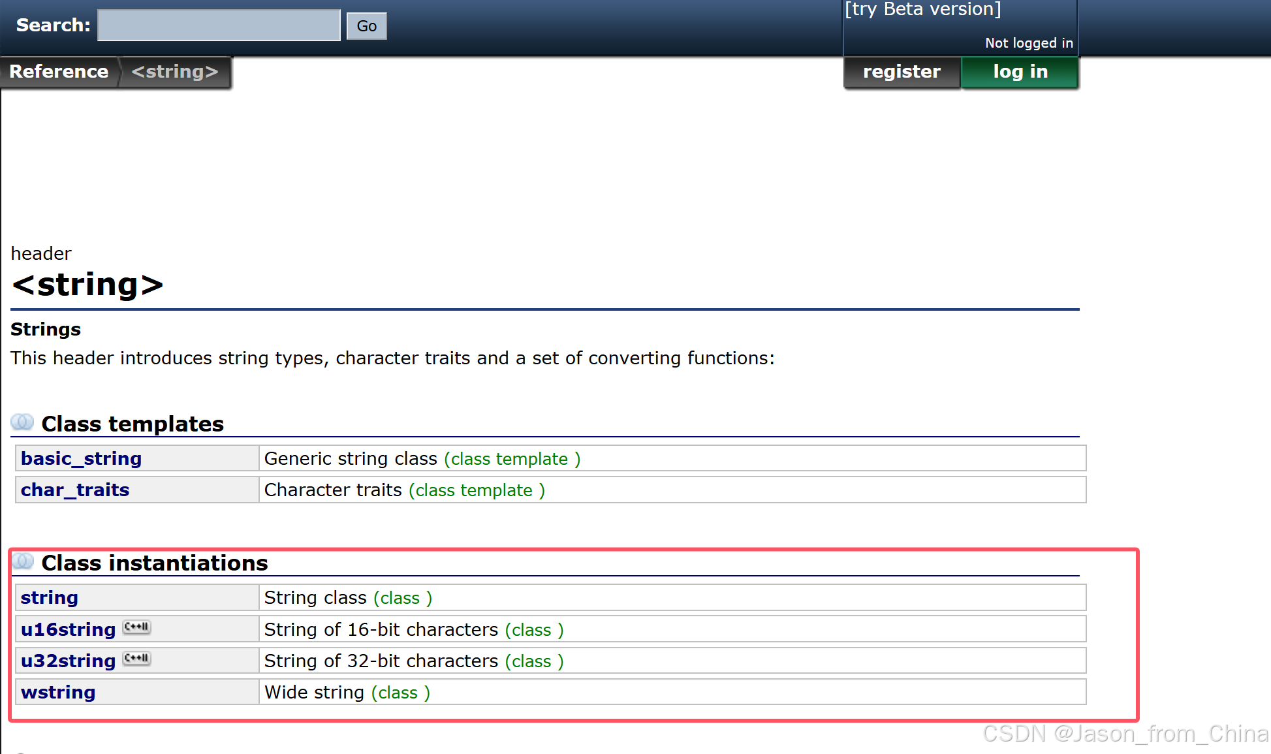This screenshot has height=754, width=1271.
Task: Open the <string> breadcrumb tab
Action: (x=174, y=72)
